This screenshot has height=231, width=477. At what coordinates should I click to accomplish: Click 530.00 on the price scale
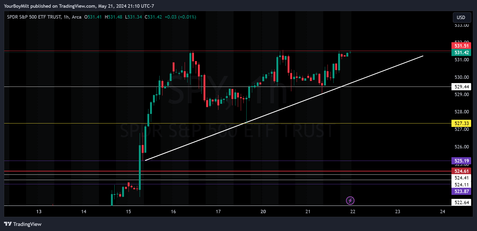pyautogui.click(x=462, y=77)
